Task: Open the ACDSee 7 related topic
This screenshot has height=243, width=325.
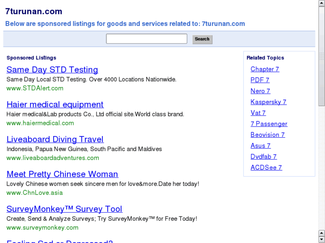Action: (x=266, y=168)
